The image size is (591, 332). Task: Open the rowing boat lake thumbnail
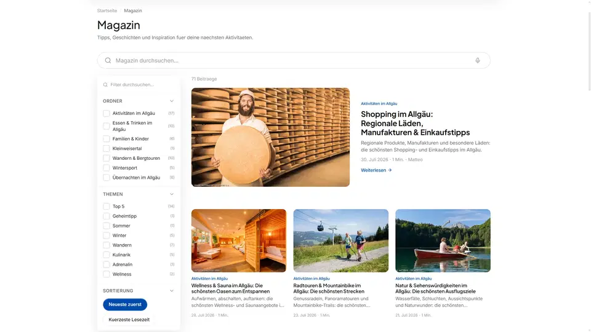click(443, 240)
